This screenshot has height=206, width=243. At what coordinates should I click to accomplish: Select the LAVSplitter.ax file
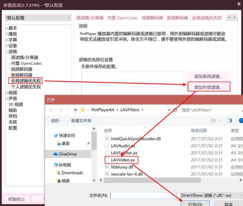coord(124,153)
